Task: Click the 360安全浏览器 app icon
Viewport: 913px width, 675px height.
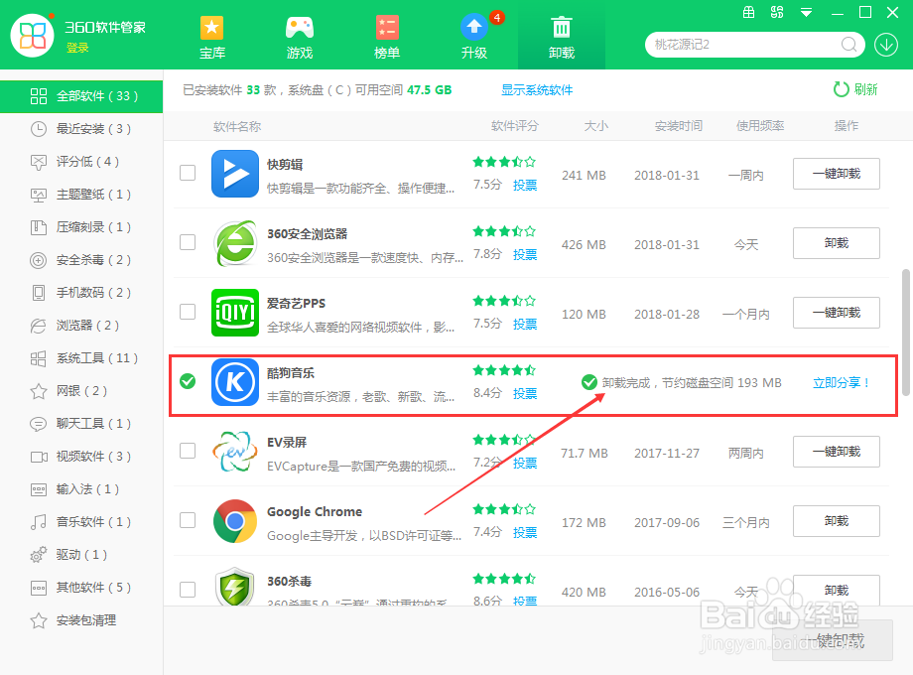Action: pos(234,243)
